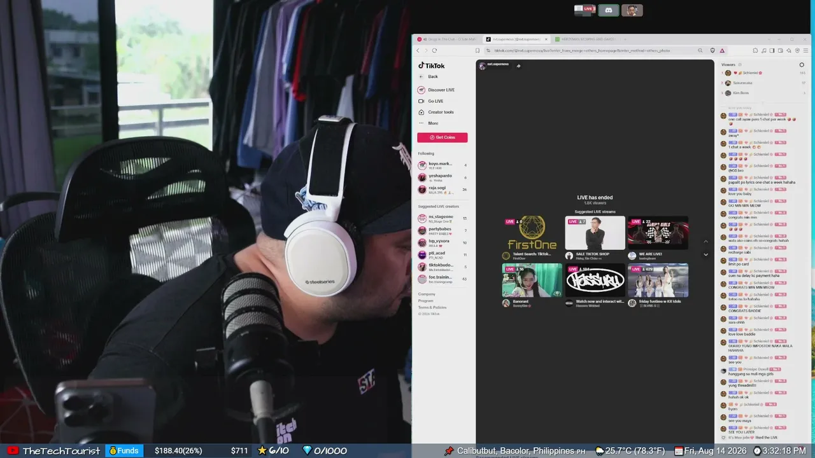Open Hassuru live stream thumbnail

pos(595,280)
